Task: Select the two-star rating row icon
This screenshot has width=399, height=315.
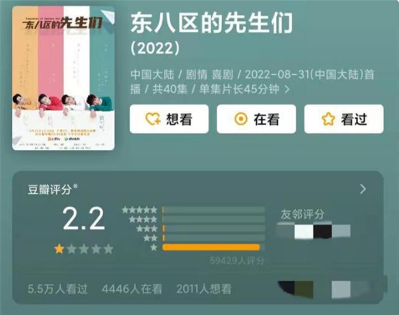Action: [x=150, y=238]
